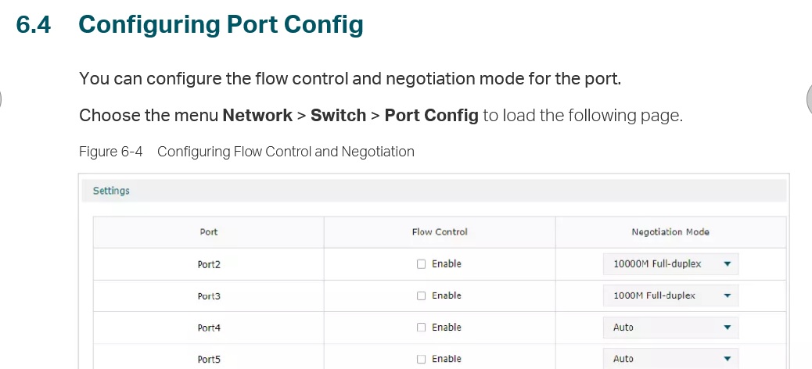812x369 pixels.
Task: Select the Port2 row label
Action: [x=209, y=265]
